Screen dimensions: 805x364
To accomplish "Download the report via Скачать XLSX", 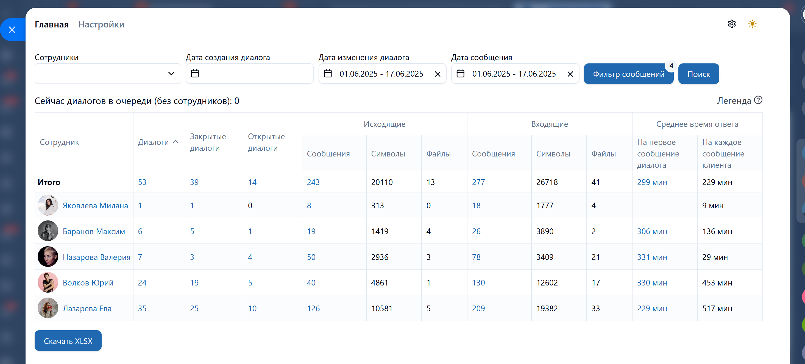I will pos(68,341).
